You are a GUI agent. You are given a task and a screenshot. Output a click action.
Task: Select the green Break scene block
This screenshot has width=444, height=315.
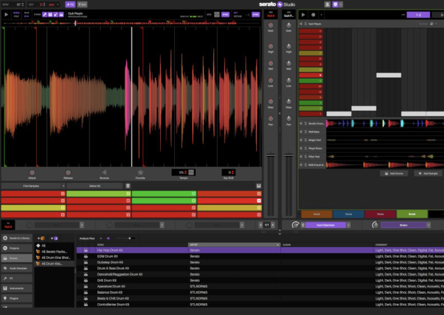tap(412, 214)
